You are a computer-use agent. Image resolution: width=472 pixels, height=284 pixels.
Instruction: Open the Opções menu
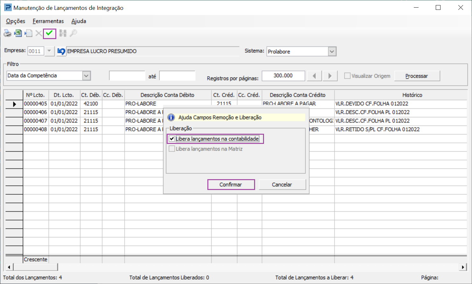pos(16,21)
